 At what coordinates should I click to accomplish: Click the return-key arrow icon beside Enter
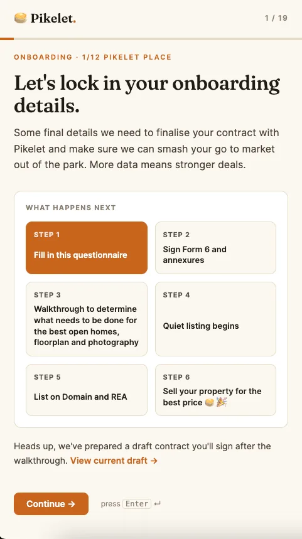coord(157,504)
